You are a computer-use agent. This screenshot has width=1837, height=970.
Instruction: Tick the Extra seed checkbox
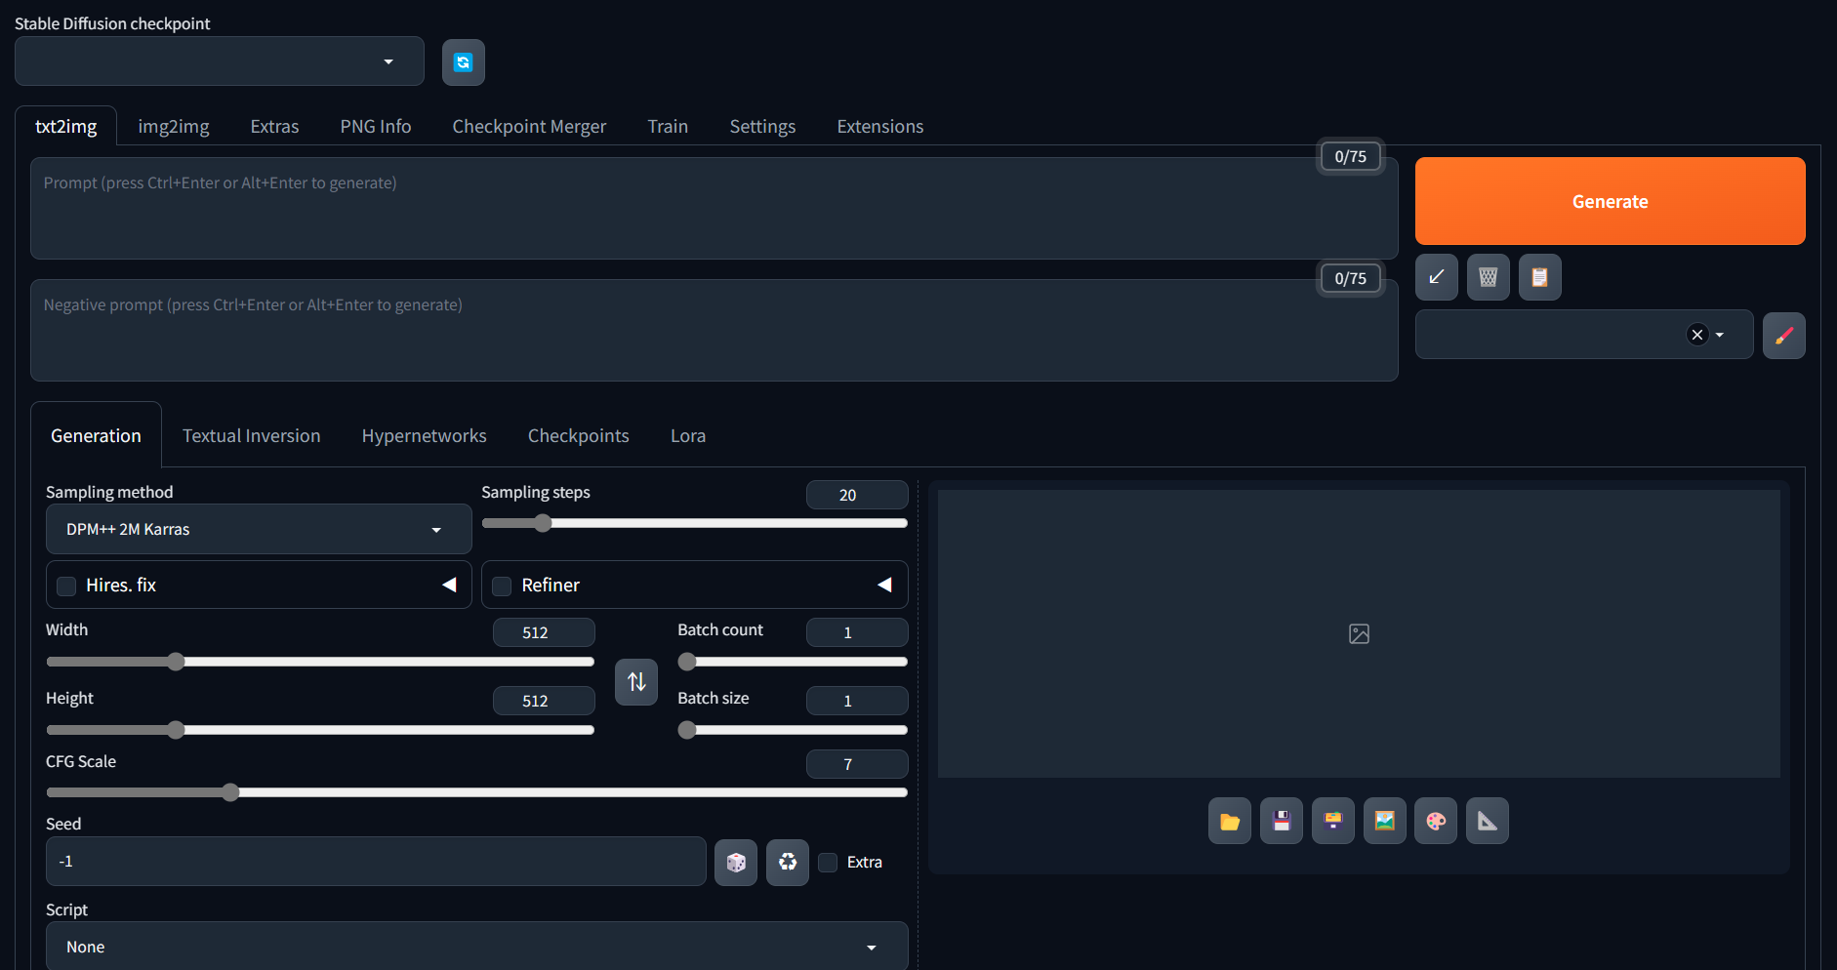click(x=828, y=863)
